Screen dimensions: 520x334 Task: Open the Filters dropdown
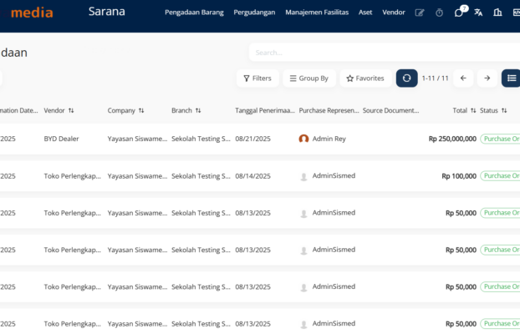point(257,78)
